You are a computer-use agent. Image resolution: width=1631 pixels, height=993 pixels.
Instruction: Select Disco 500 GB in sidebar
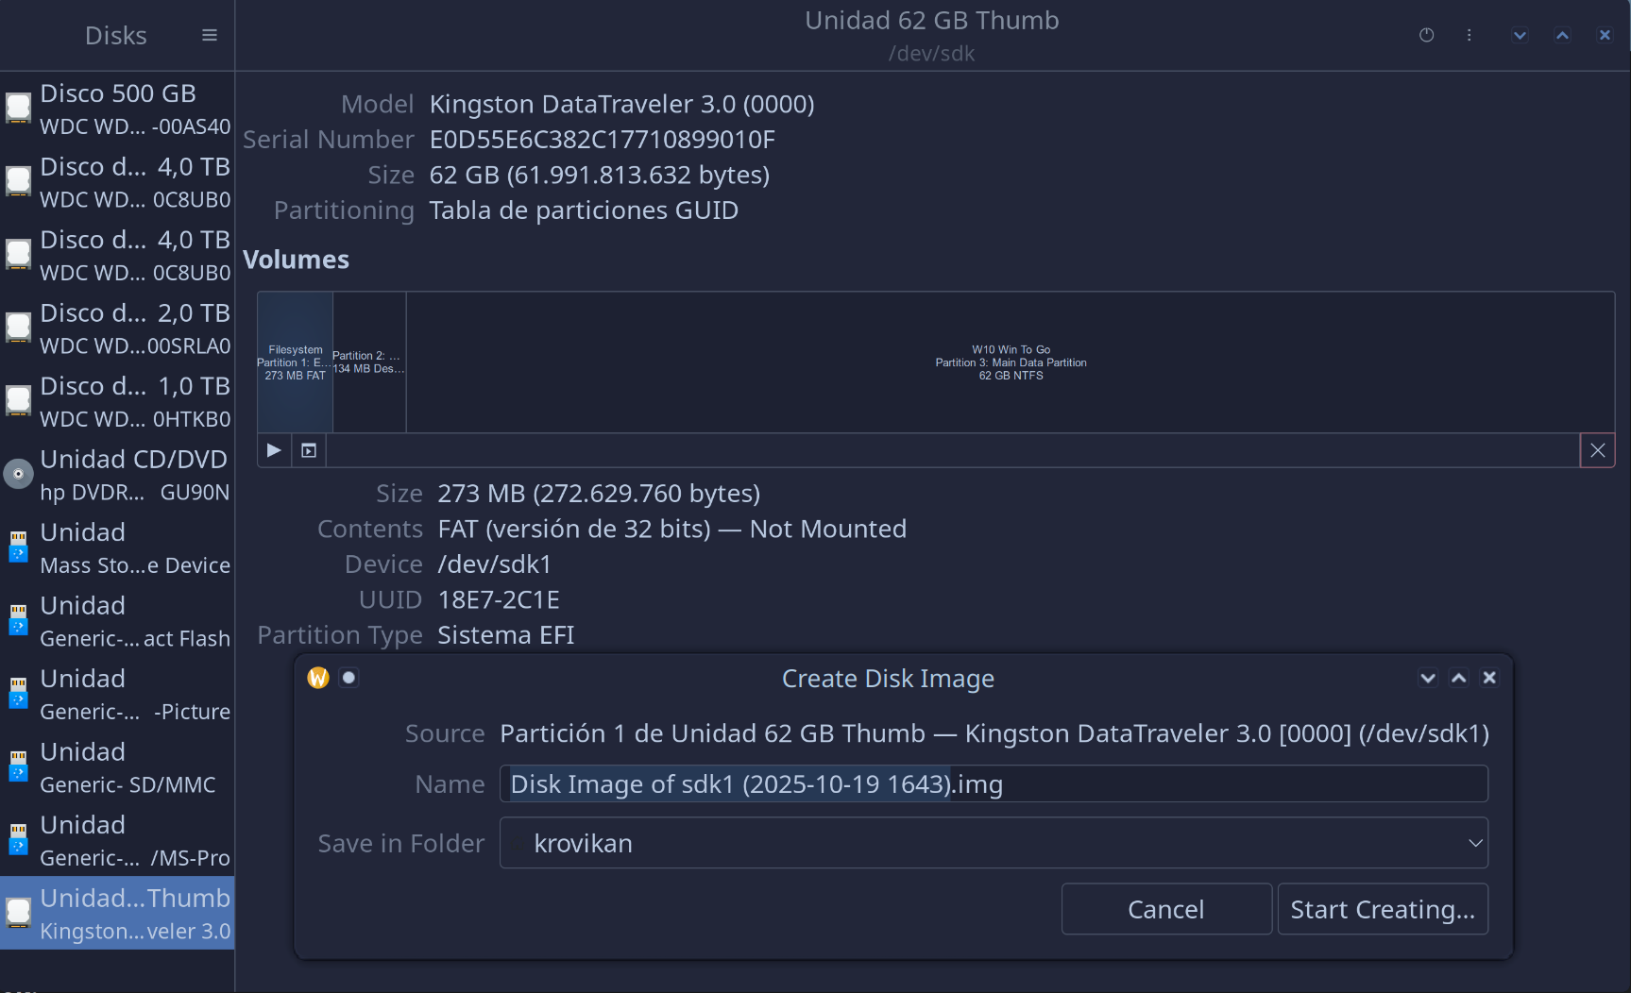pos(117,109)
